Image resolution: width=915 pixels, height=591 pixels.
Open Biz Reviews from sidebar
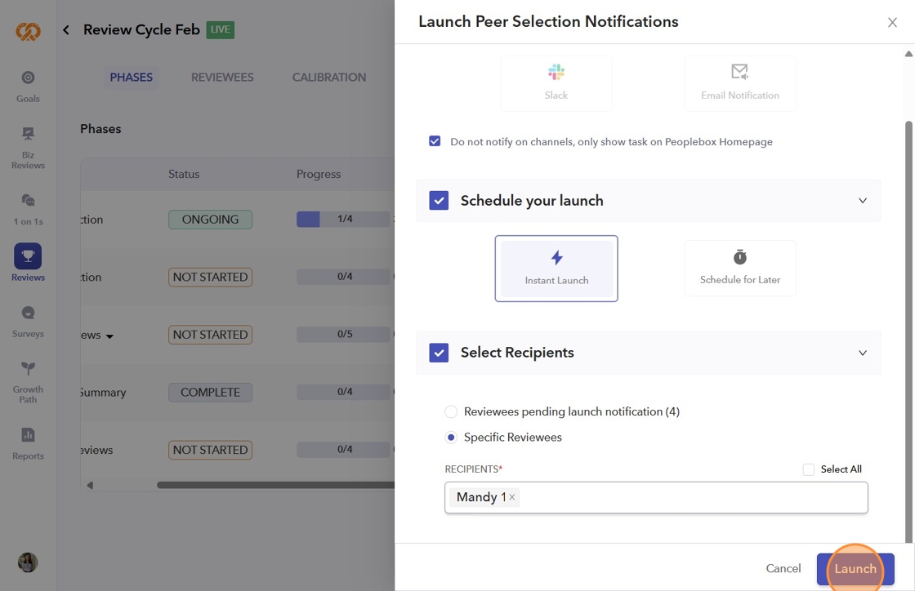tap(28, 147)
